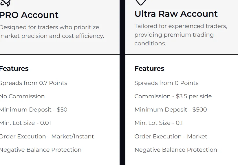The image size is (238, 165).
Task: Click PRO Account's Negative Balance Protection line
Action: coord(41,150)
